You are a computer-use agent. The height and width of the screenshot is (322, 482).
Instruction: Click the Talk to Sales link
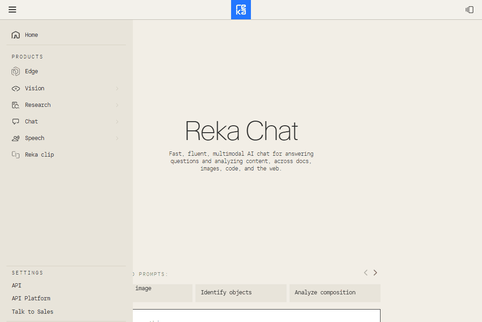click(x=32, y=311)
